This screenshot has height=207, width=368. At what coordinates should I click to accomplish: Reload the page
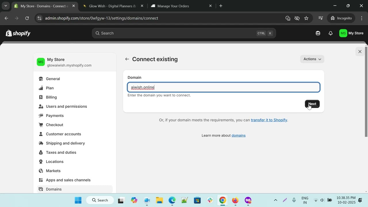(27, 18)
